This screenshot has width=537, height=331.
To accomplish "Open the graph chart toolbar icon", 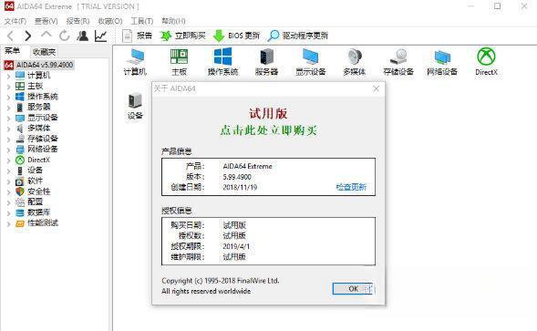I will [100, 36].
